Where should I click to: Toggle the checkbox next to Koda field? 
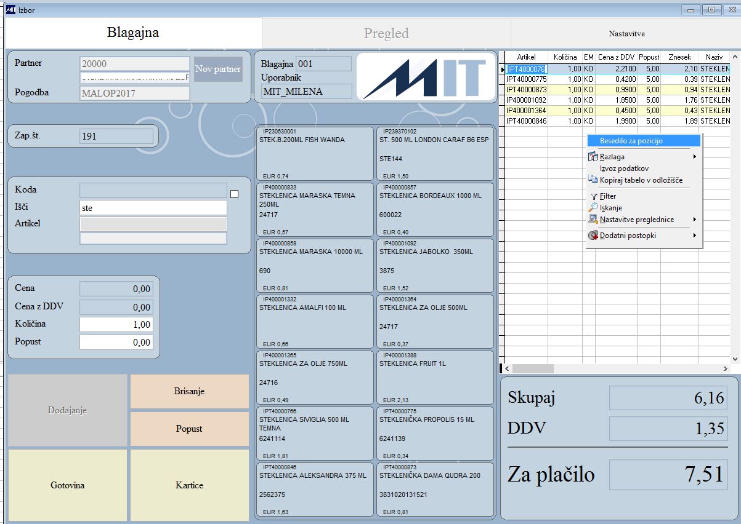tap(234, 194)
